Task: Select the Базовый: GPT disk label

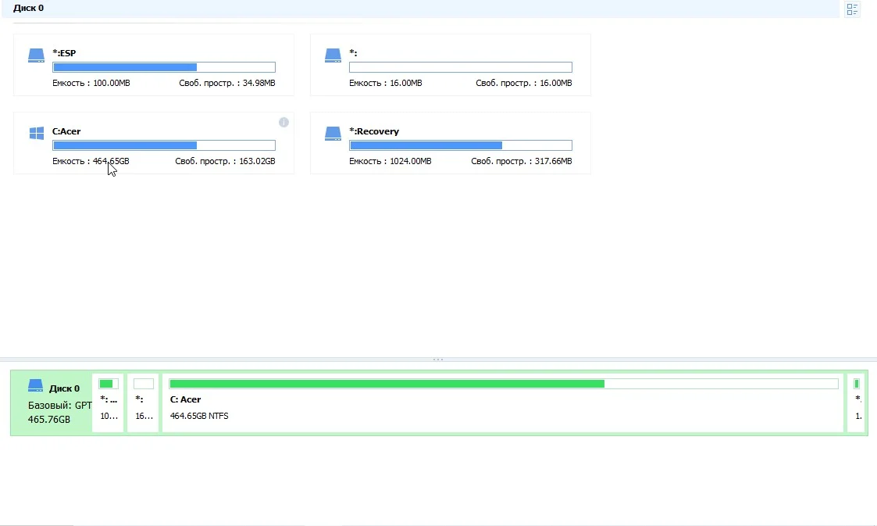Action: click(x=60, y=406)
